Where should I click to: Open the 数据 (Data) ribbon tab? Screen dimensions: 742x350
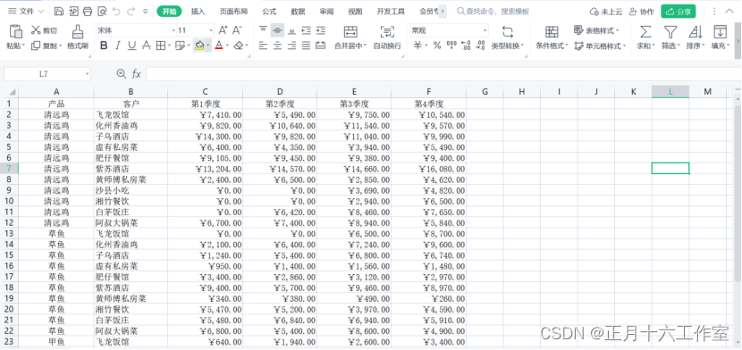pyautogui.click(x=298, y=12)
